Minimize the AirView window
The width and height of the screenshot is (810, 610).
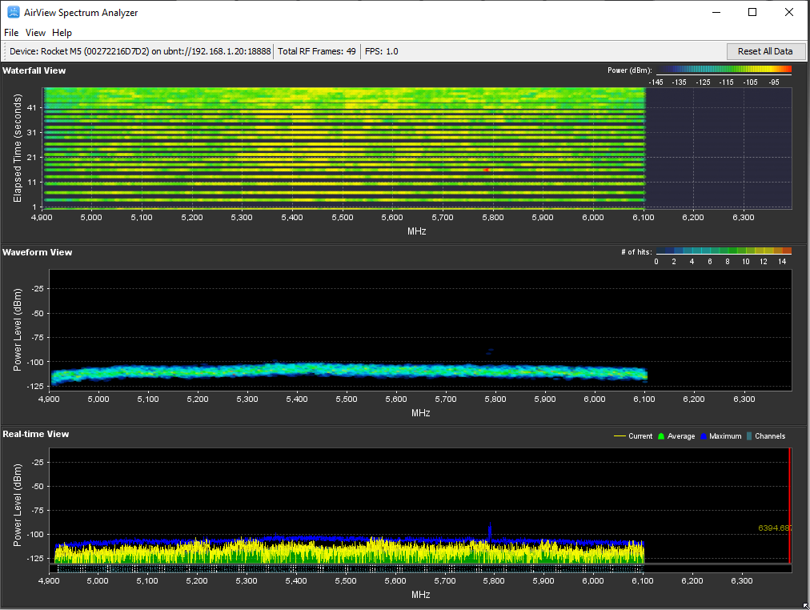[716, 12]
